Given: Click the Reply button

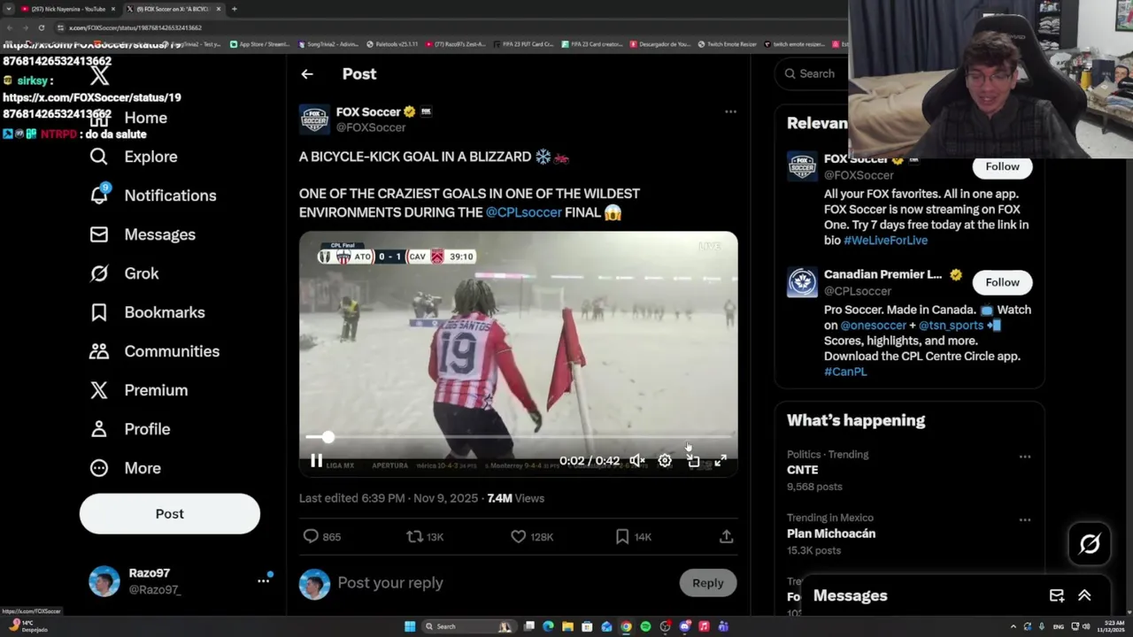Looking at the screenshot, I should pyautogui.click(x=707, y=583).
